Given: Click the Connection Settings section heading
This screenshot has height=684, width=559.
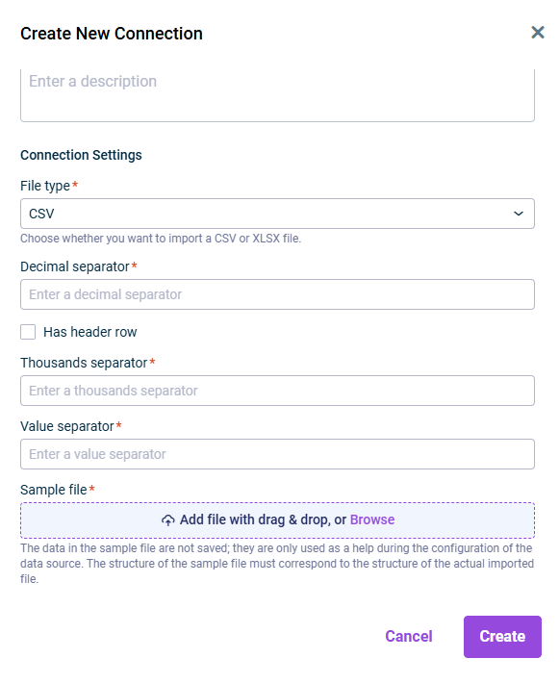Looking at the screenshot, I should click(x=81, y=155).
